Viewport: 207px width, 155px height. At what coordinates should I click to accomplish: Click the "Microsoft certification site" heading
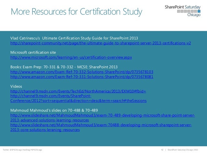point(33,52)
